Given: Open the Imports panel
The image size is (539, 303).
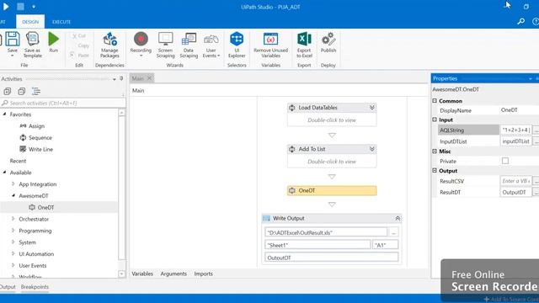Looking at the screenshot, I should 204,274.
